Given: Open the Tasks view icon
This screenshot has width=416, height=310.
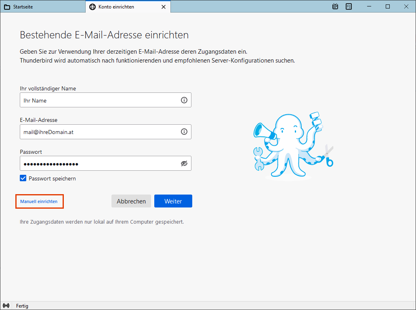Looking at the screenshot, I should [349, 6].
